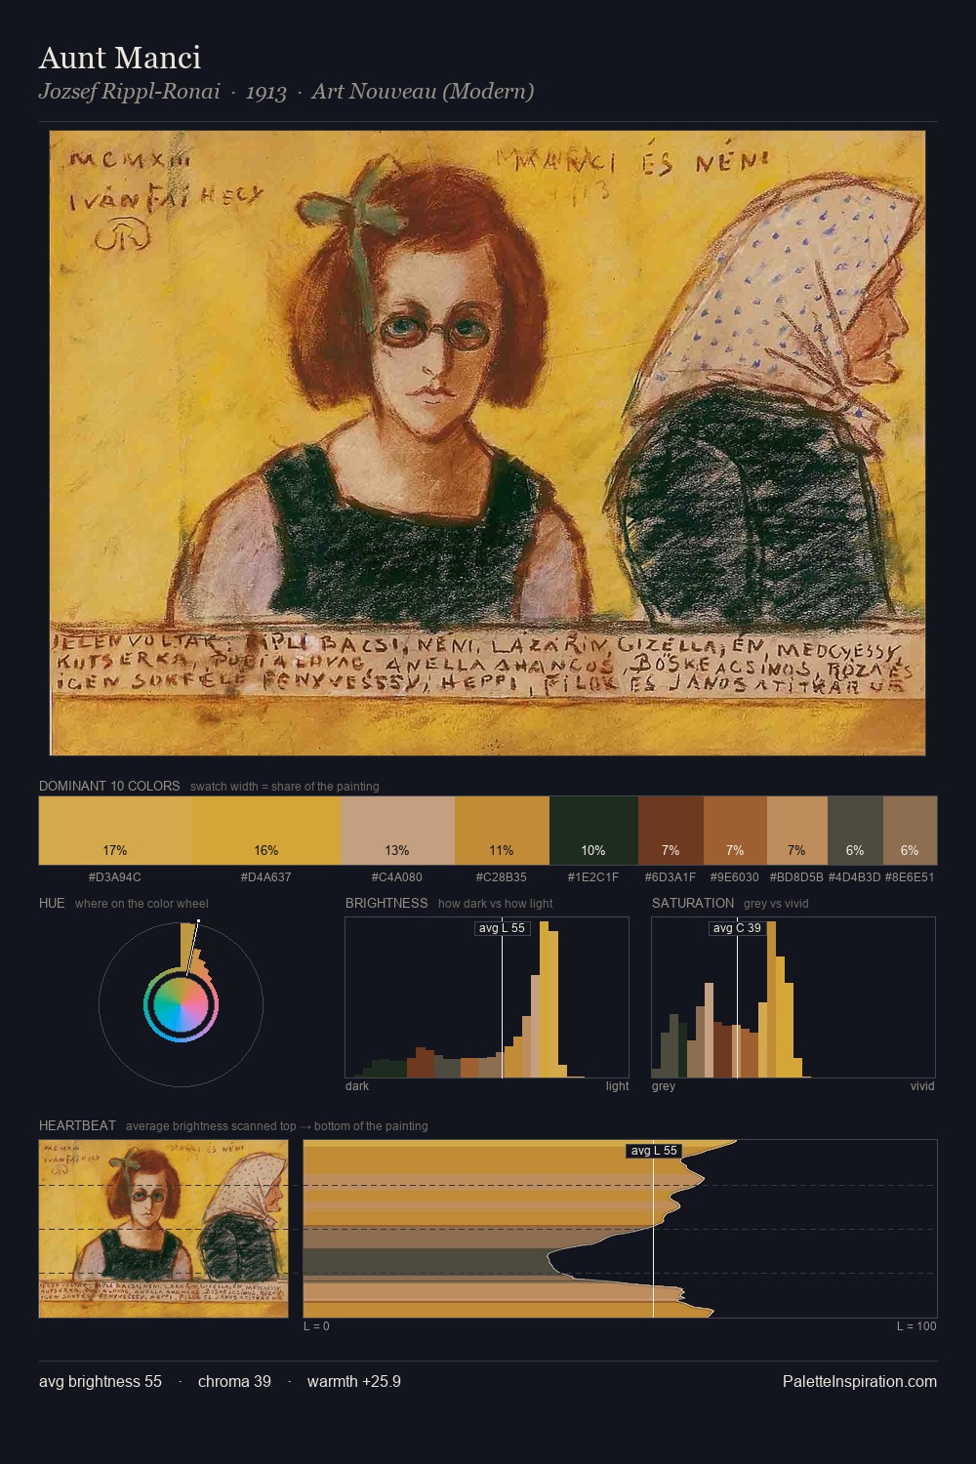The image size is (976, 1464).
Task: Click 'Art Nouveau (Modern)' style label
Action: tap(423, 92)
